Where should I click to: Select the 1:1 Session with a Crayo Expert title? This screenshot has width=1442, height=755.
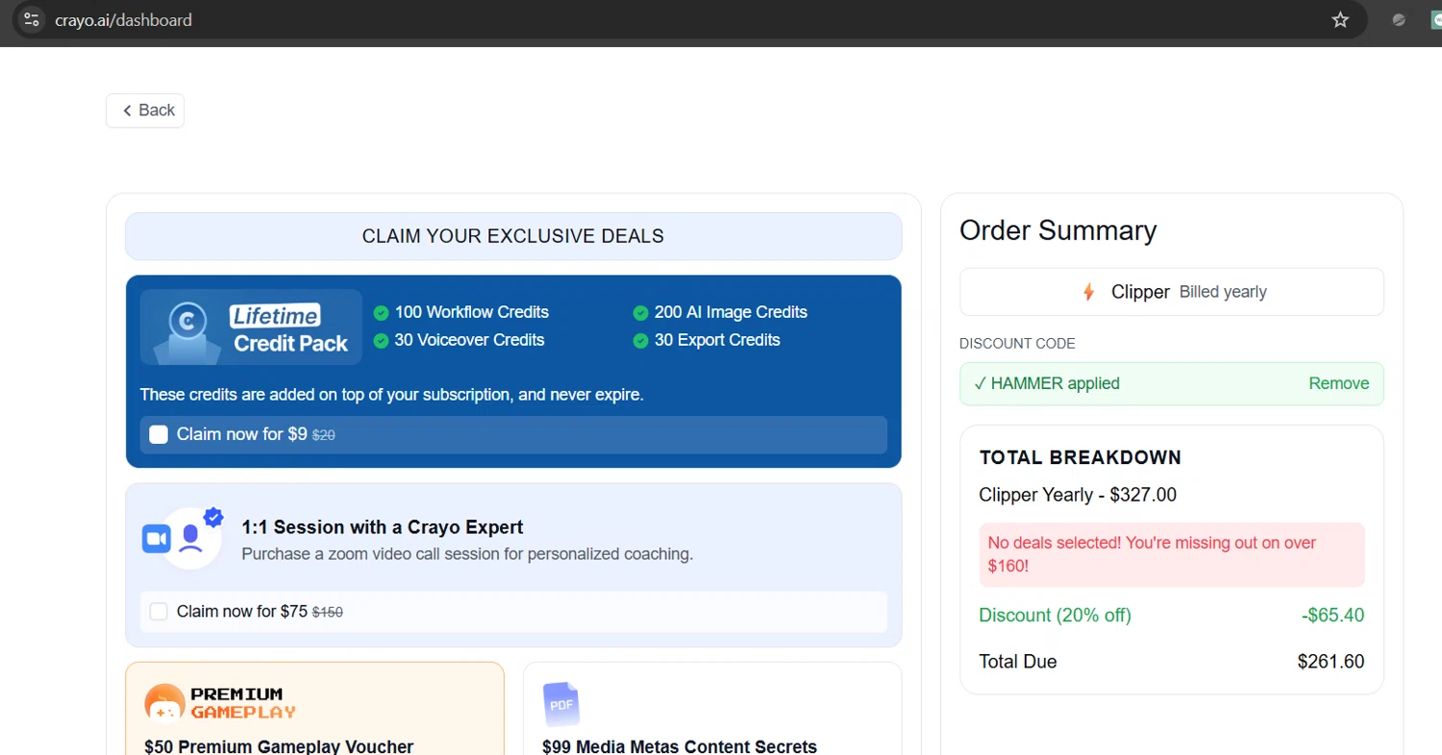tap(383, 527)
